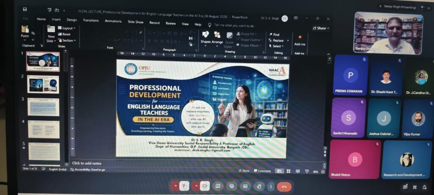Open the Design tab
434x195 pixels.
[x=72, y=20]
